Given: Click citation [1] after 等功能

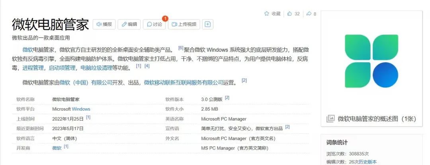Looking at the screenshot, I should click(x=139, y=66).
